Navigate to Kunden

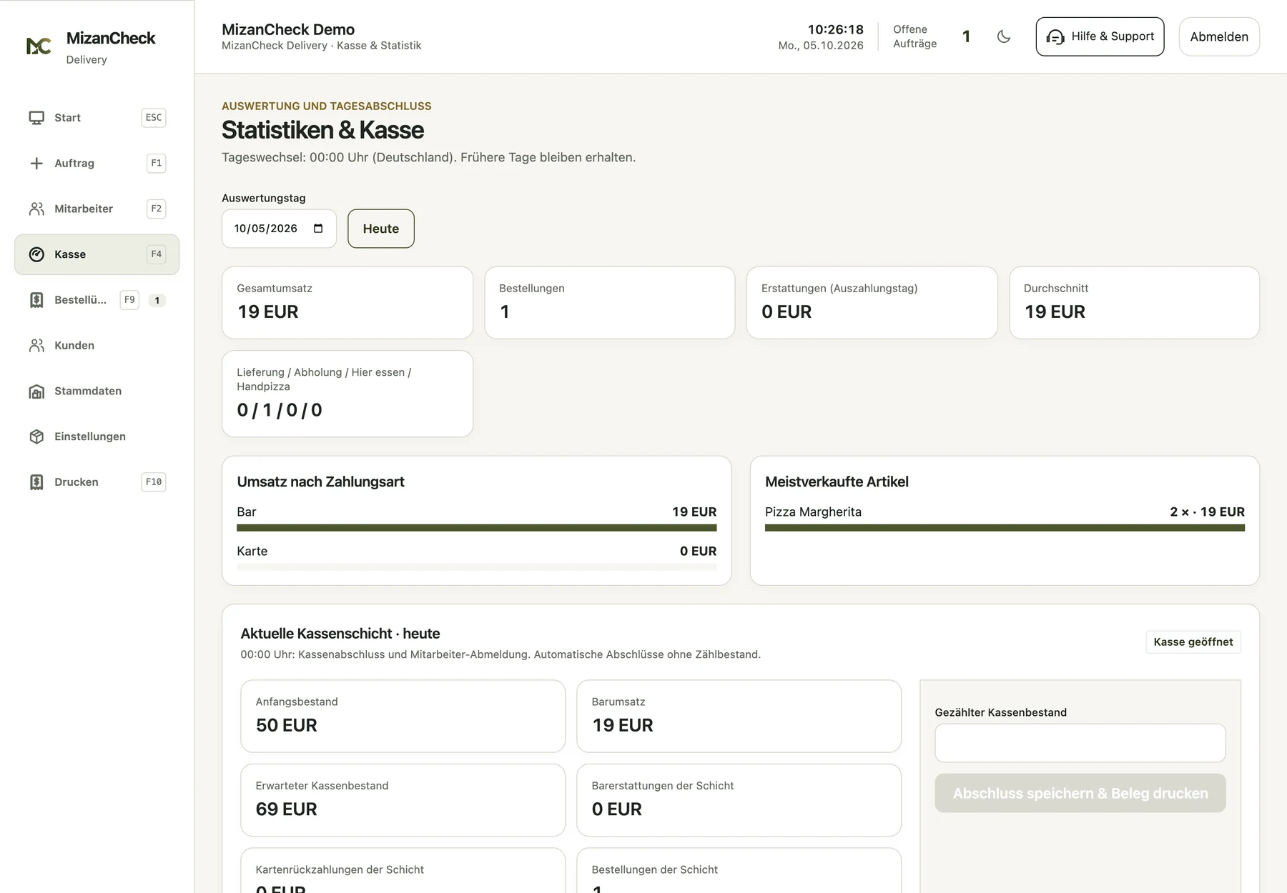[97, 346]
